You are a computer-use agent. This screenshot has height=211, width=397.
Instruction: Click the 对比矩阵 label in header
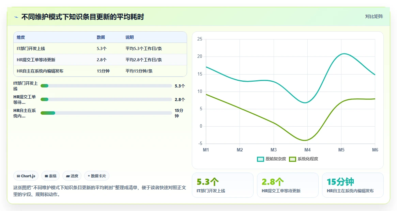click(374, 16)
